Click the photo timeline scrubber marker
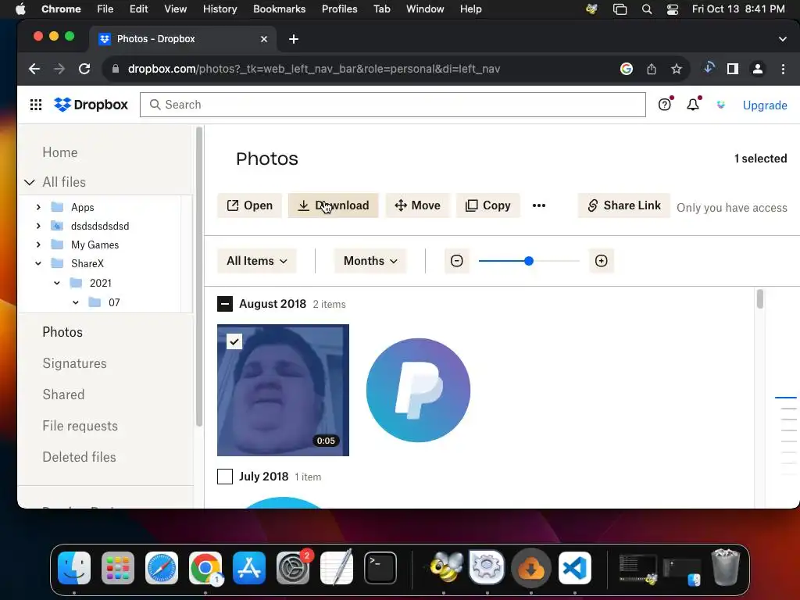 pyautogui.click(x=786, y=398)
